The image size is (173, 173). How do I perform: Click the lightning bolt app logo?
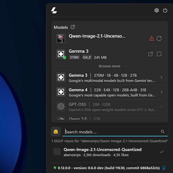[x=54, y=10]
